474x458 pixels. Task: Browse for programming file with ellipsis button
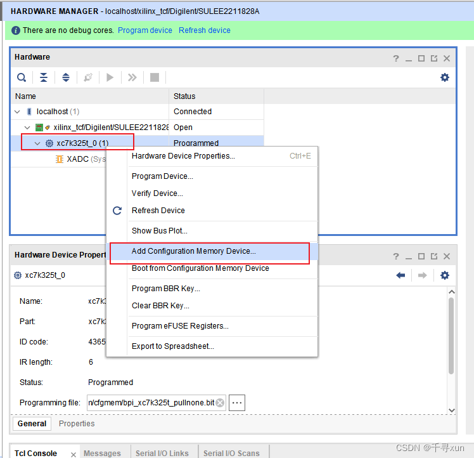click(x=237, y=403)
